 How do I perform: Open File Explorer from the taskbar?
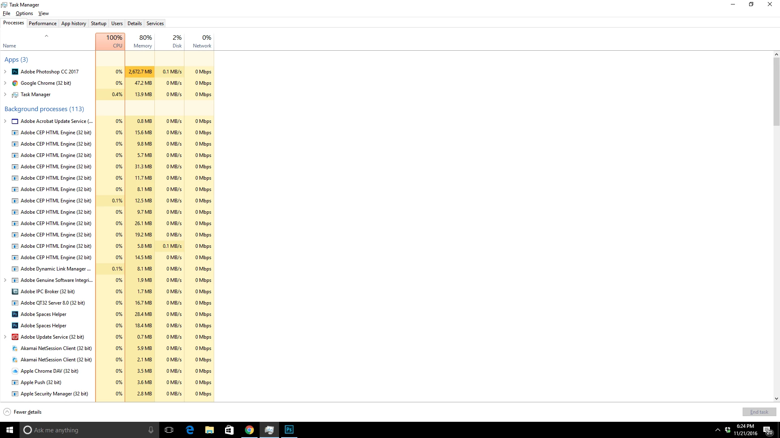(209, 430)
